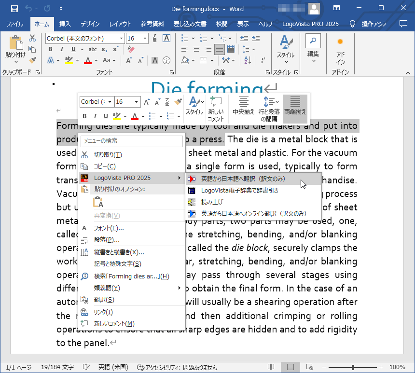This screenshot has width=415, height=373.
Task: Click the accessibility status (アクセシビリティ: 問題ありません)
Action: pos(177,367)
